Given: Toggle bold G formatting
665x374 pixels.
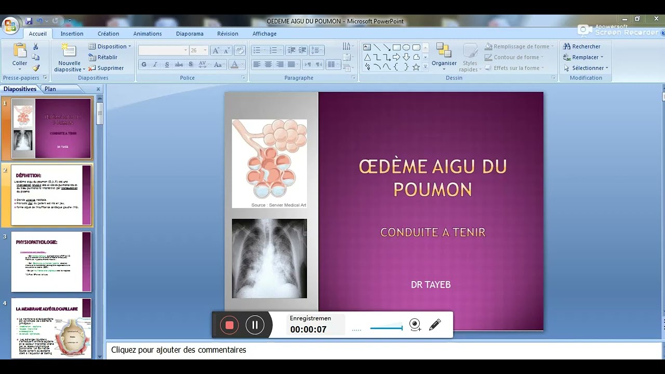Looking at the screenshot, I should click(144, 64).
